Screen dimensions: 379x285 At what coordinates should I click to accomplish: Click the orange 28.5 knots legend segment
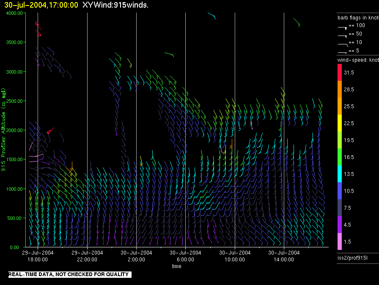pos(340,89)
